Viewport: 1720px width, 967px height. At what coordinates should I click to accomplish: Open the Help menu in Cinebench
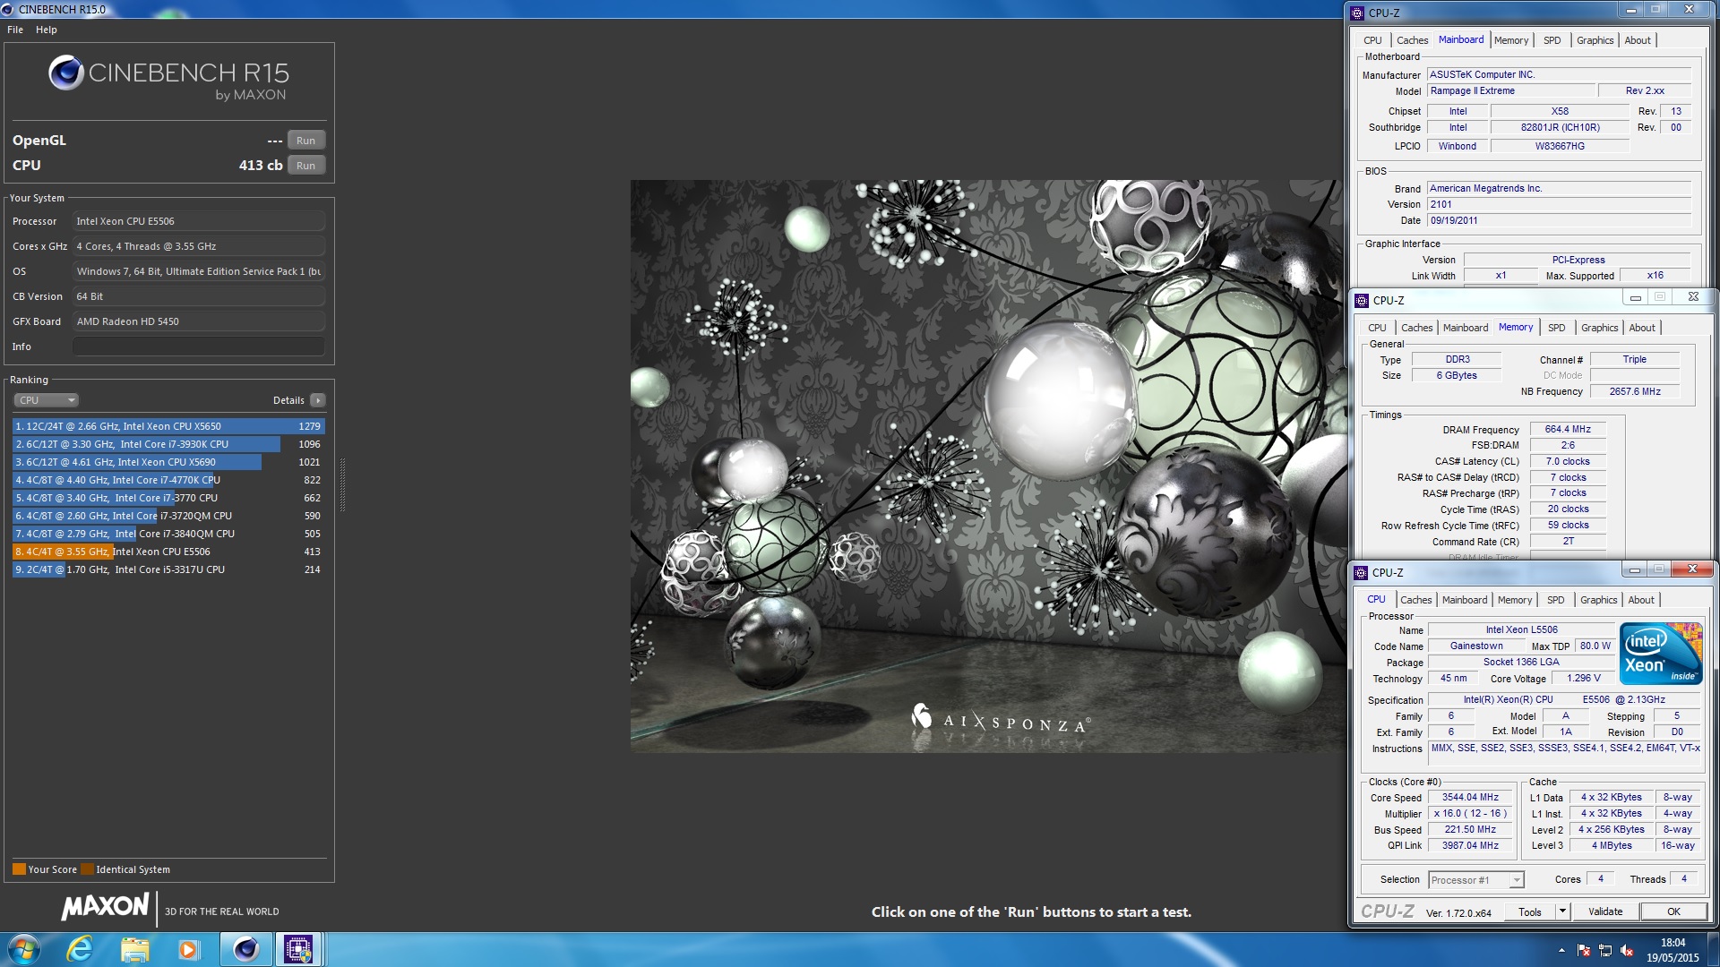tap(47, 30)
